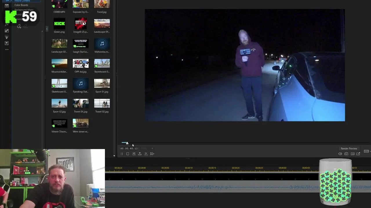Open the Particle room icon
The width and height of the screenshot is (371, 208).
(7, 37)
